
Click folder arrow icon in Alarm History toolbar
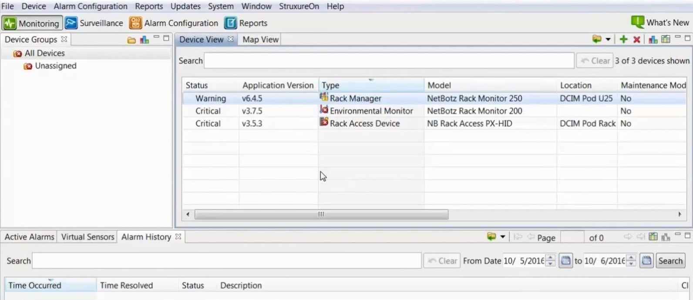point(491,237)
